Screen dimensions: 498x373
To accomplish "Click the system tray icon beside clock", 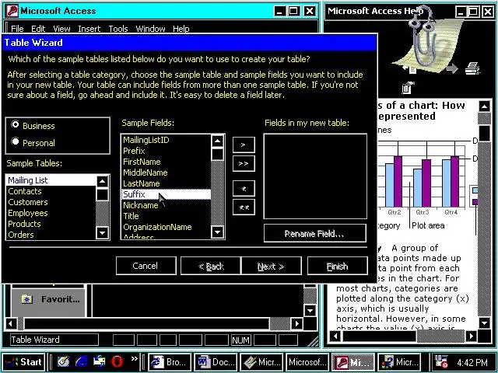I will 441,361.
